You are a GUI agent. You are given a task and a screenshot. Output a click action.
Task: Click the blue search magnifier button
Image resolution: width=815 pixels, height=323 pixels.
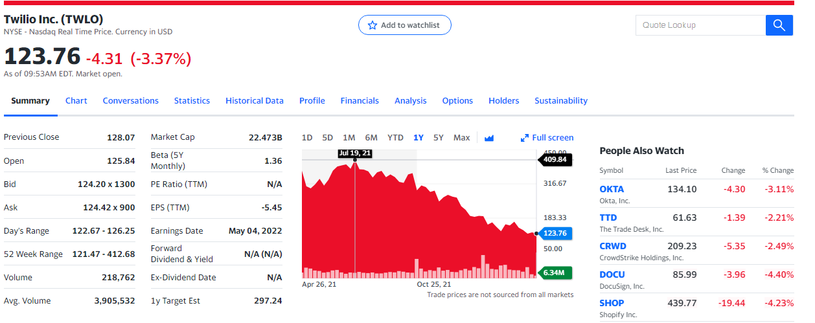coord(779,25)
